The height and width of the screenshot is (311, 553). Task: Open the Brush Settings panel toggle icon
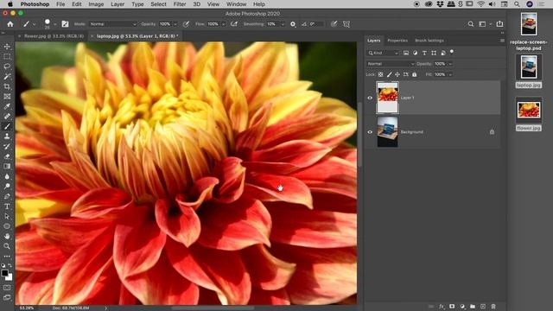pos(66,24)
